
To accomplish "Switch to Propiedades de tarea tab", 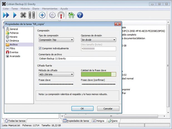I will pyautogui.click(x=76, y=121).
